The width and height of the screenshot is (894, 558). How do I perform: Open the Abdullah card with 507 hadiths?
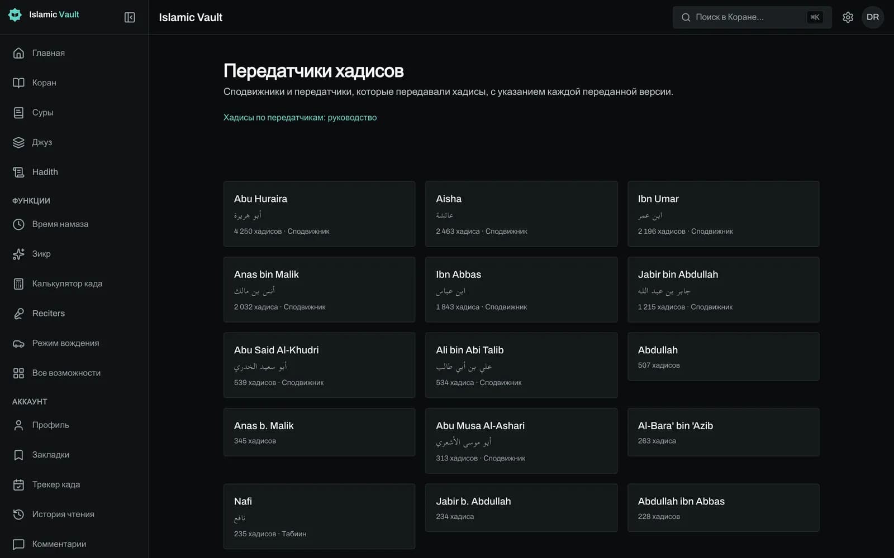[723, 357]
